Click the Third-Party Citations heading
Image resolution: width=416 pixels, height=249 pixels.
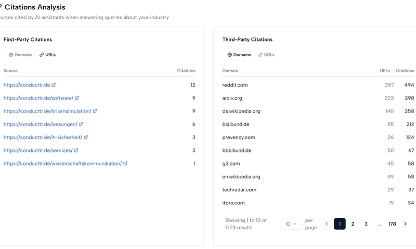click(x=248, y=39)
